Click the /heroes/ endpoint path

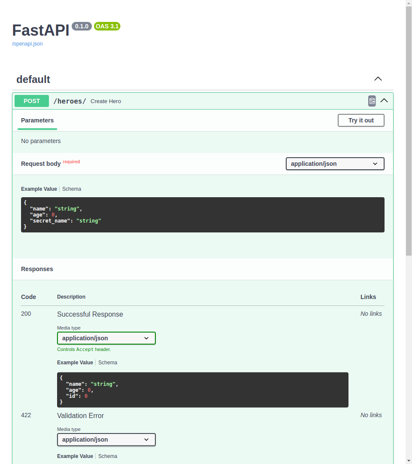[x=70, y=101]
